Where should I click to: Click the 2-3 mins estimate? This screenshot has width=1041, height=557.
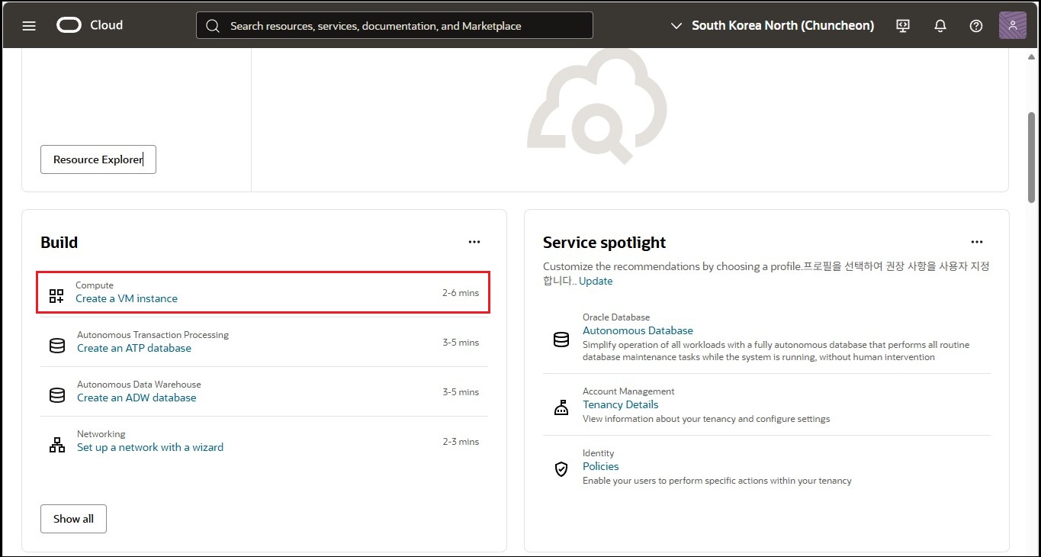point(461,442)
